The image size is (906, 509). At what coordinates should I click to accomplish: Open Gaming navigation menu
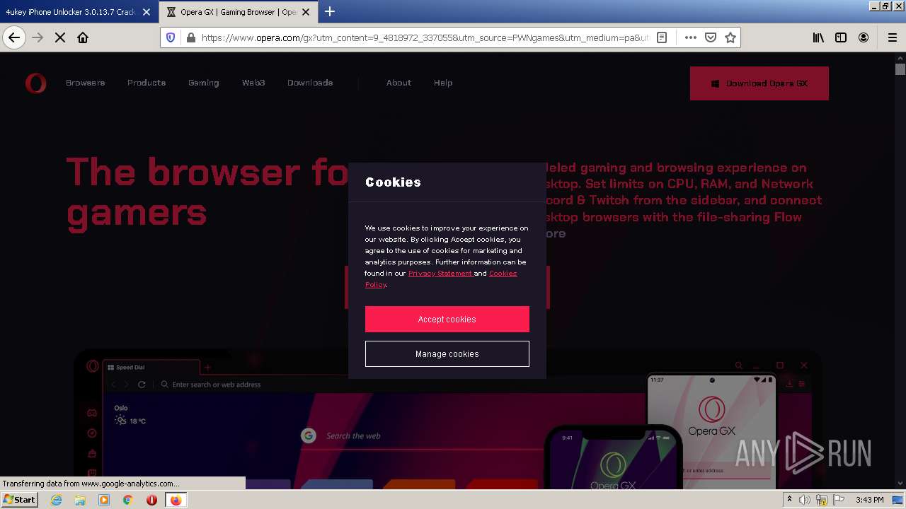203,83
